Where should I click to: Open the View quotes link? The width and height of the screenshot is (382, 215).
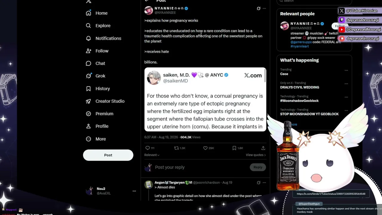point(255,155)
